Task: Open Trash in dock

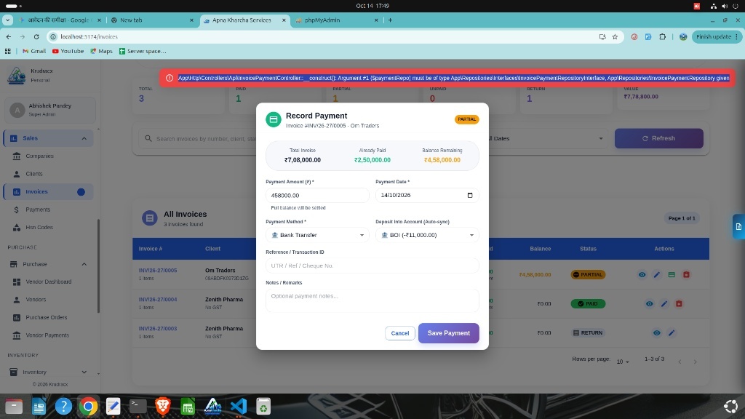Action: coord(263,406)
